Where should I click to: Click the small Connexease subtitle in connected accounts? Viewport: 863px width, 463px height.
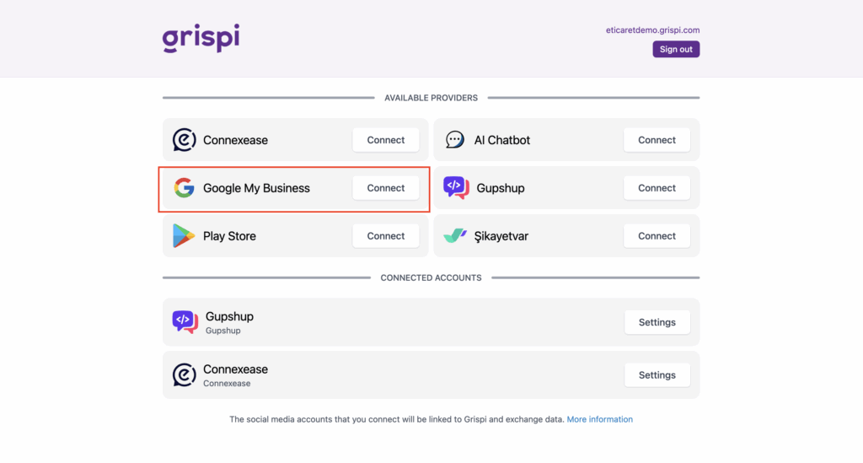[227, 383]
